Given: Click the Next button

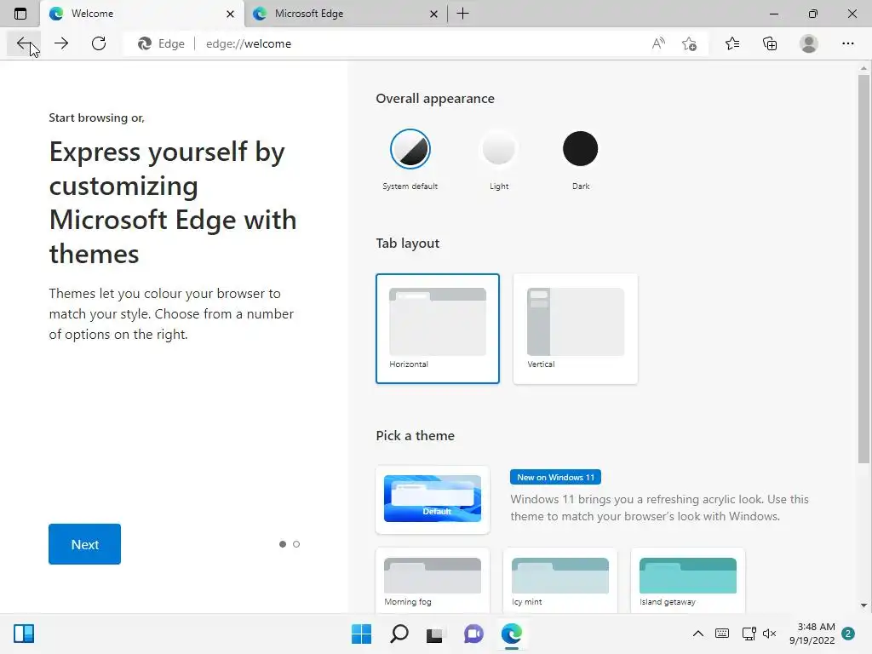Looking at the screenshot, I should (x=84, y=544).
